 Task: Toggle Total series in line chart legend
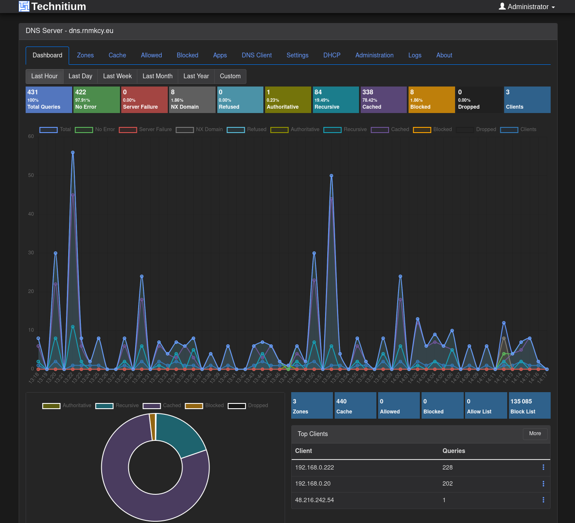point(55,130)
